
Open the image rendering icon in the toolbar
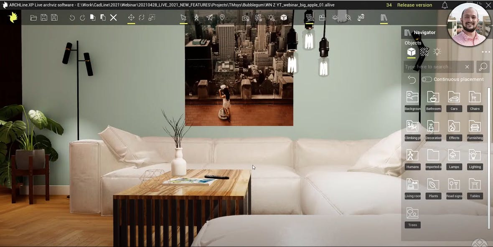click(310, 17)
